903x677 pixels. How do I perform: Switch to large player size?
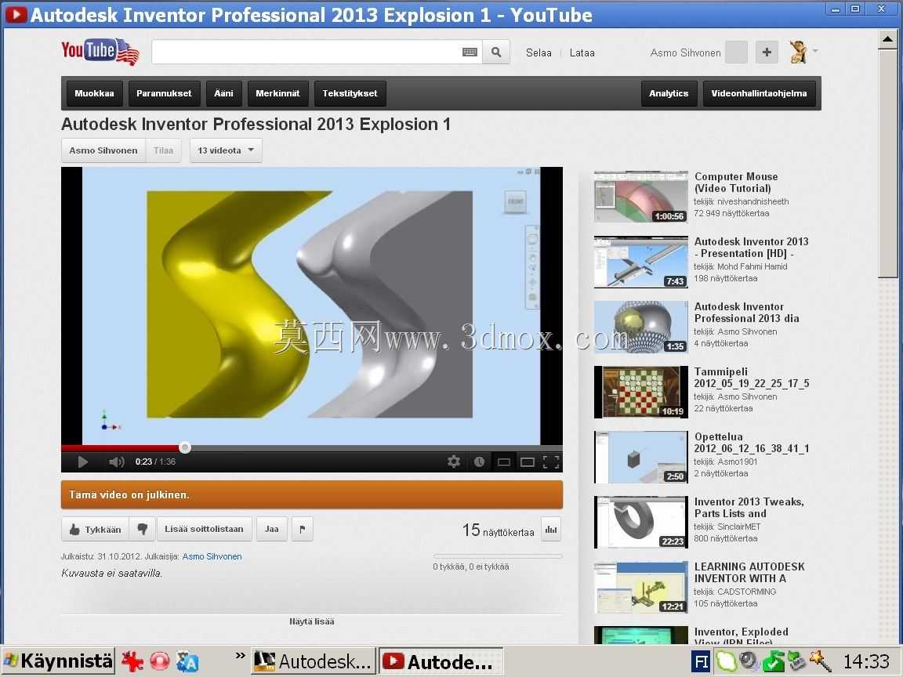pos(528,462)
